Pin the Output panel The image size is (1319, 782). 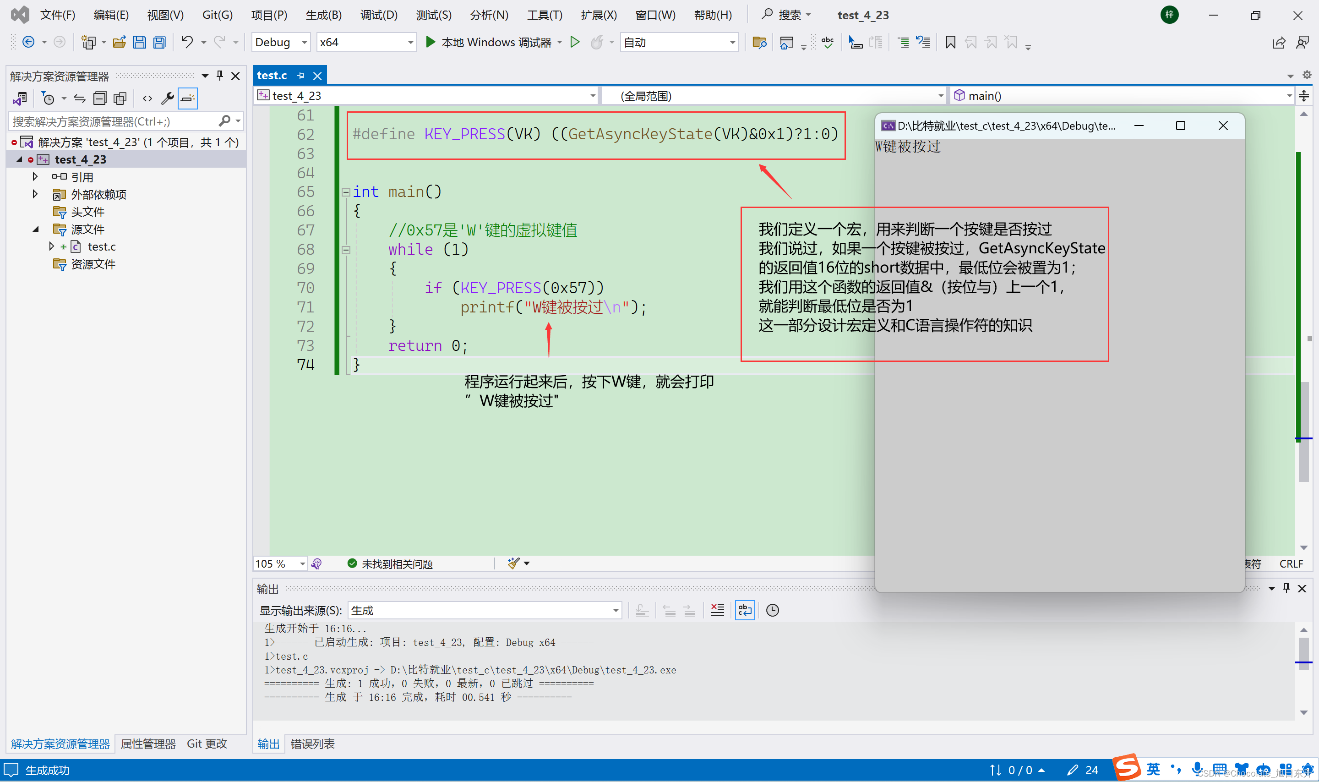click(1286, 588)
